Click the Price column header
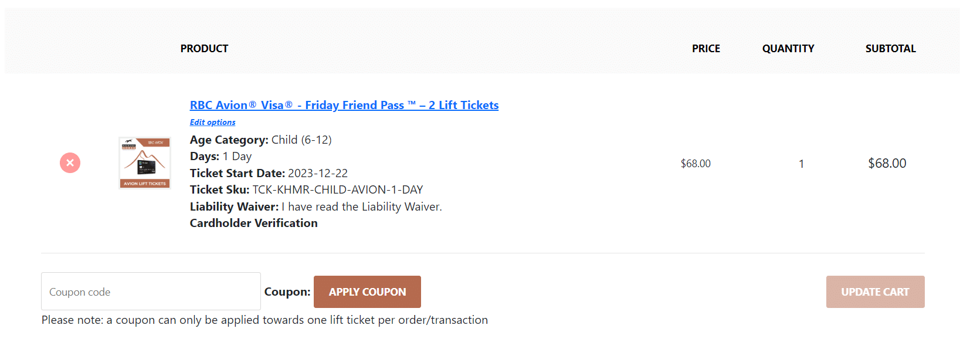Image resolution: width=960 pixels, height=359 pixels. 705,49
